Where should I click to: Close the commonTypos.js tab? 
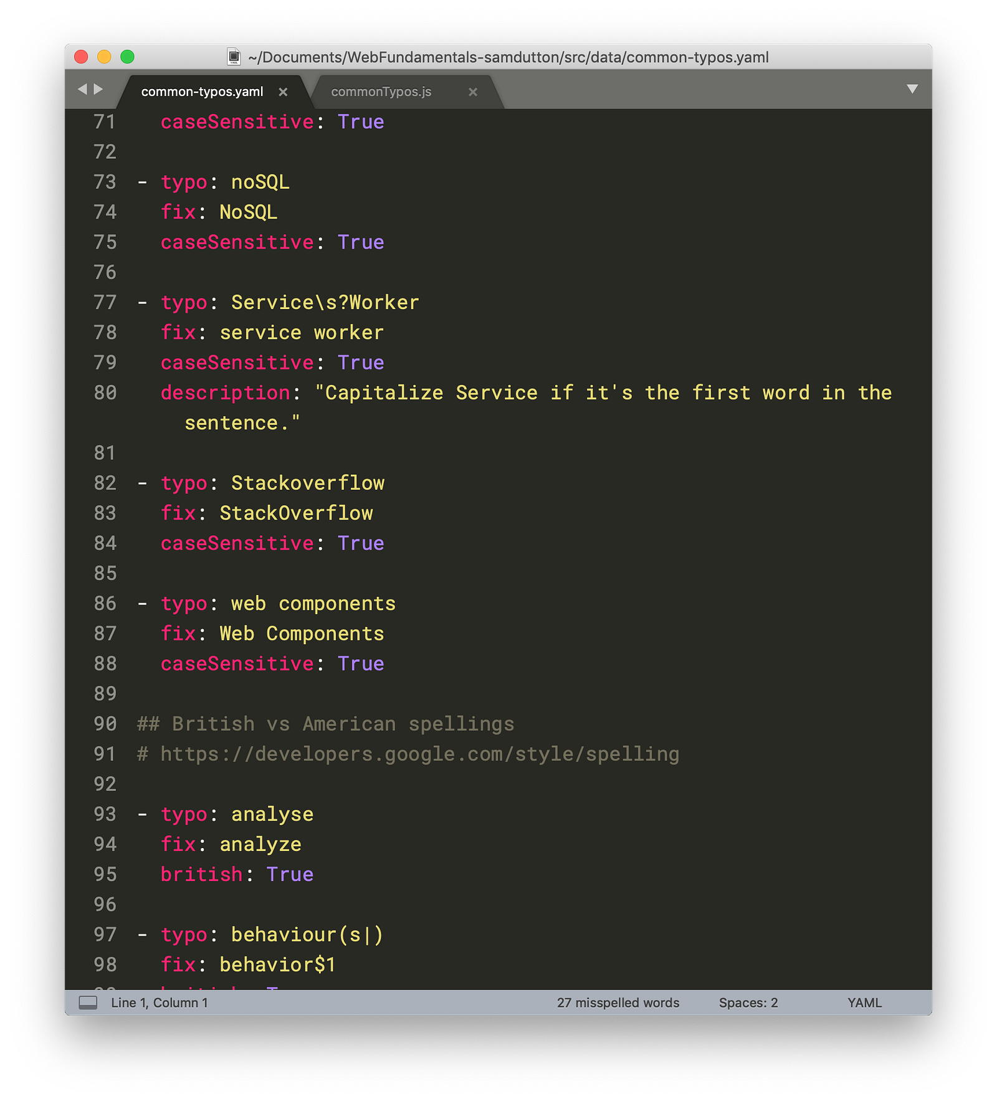pyautogui.click(x=473, y=92)
